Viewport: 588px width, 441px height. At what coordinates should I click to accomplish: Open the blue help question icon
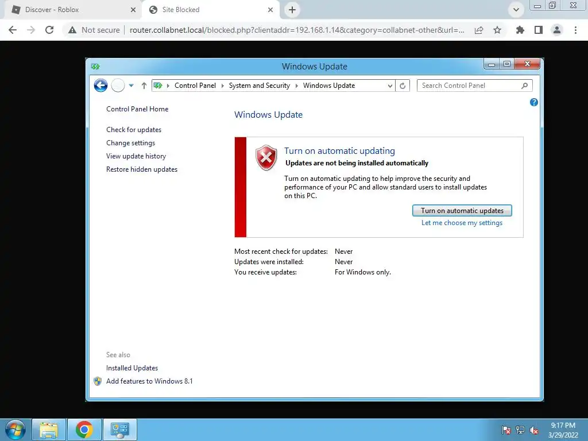pos(534,102)
